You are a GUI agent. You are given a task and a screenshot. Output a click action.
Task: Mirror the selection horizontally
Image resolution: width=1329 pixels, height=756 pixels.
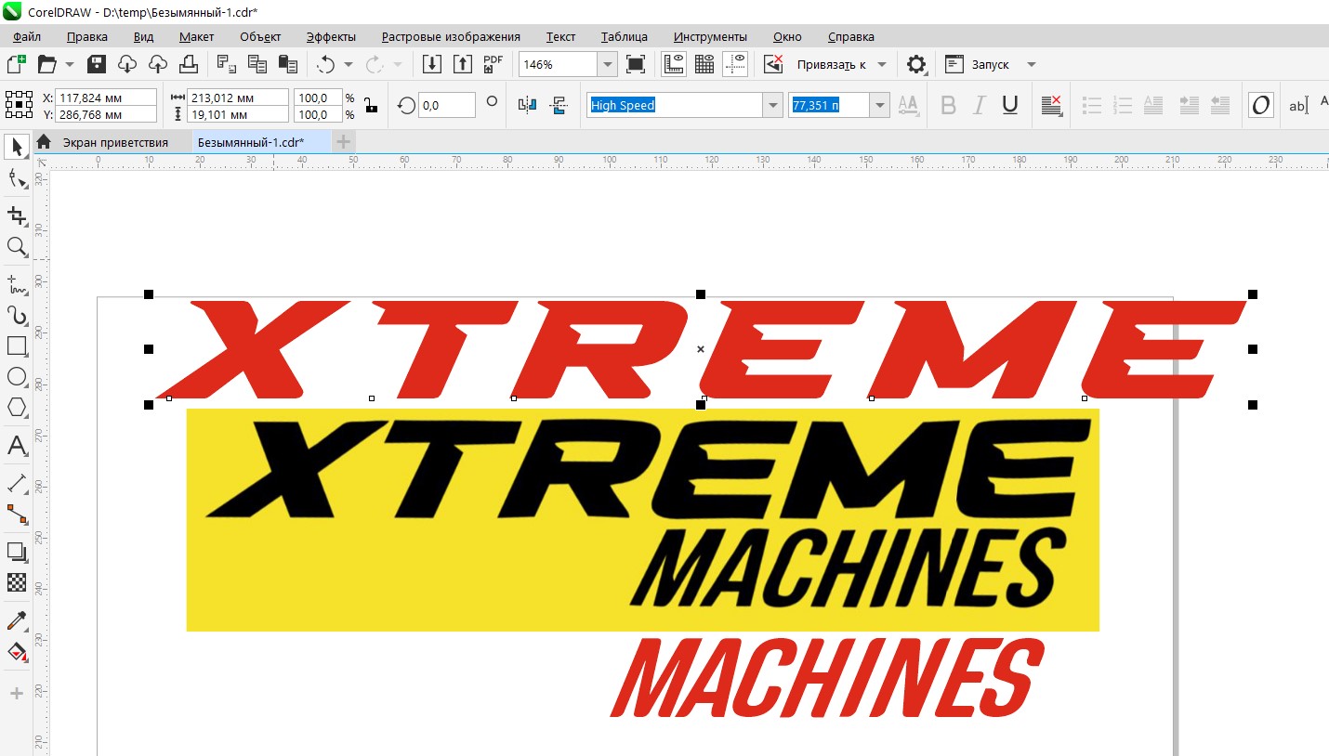click(527, 105)
